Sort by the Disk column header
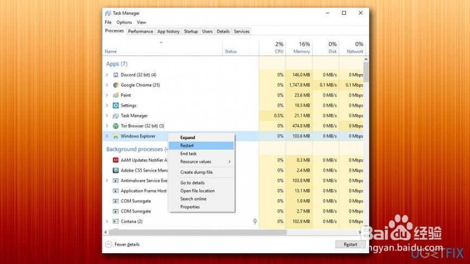Screen dimensions: 470x264 (x=326, y=48)
